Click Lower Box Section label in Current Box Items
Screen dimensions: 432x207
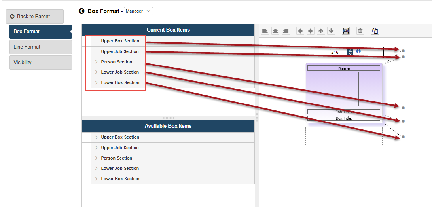coord(120,82)
